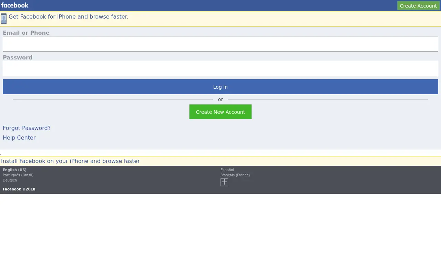Click the Password label text

point(18,57)
